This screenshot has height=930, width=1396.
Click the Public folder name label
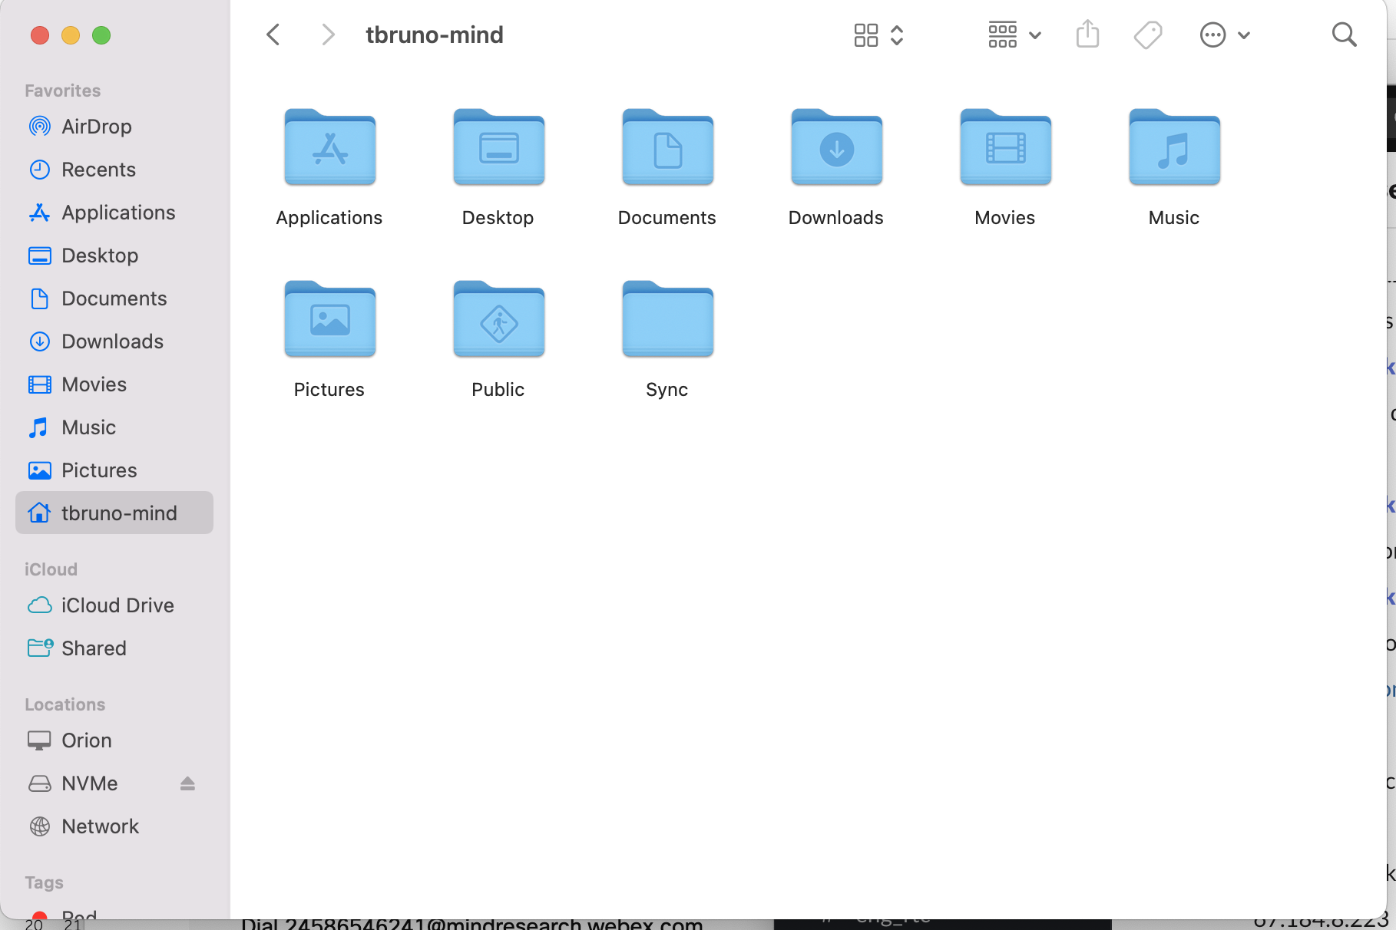[x=498, y=390]
